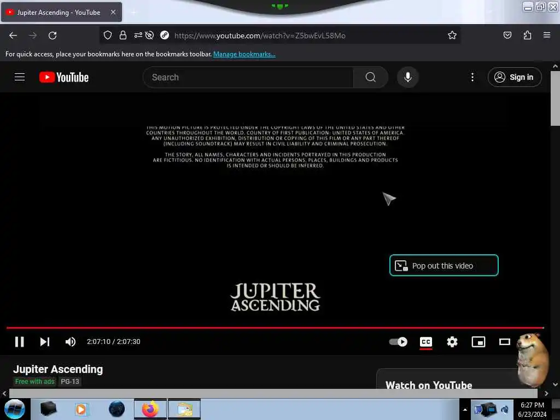Toggle closed captions CC button
The height and width of the screenshot is (420, 560).
tap(425, 342)
